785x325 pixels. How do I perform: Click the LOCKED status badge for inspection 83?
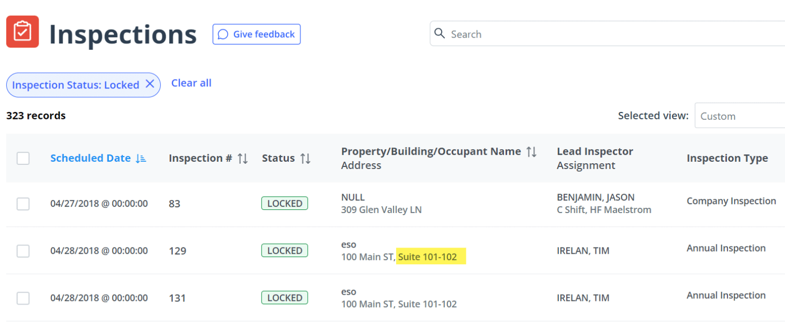coord(284,204)
